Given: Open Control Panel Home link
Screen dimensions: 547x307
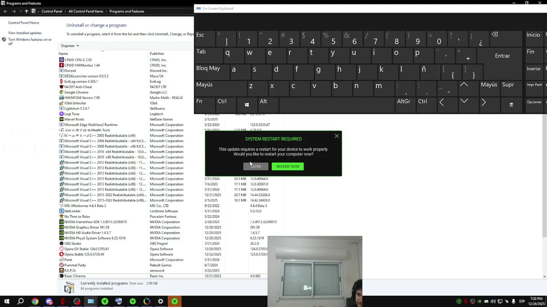Looking at the screenshot, I should (24, 23).
